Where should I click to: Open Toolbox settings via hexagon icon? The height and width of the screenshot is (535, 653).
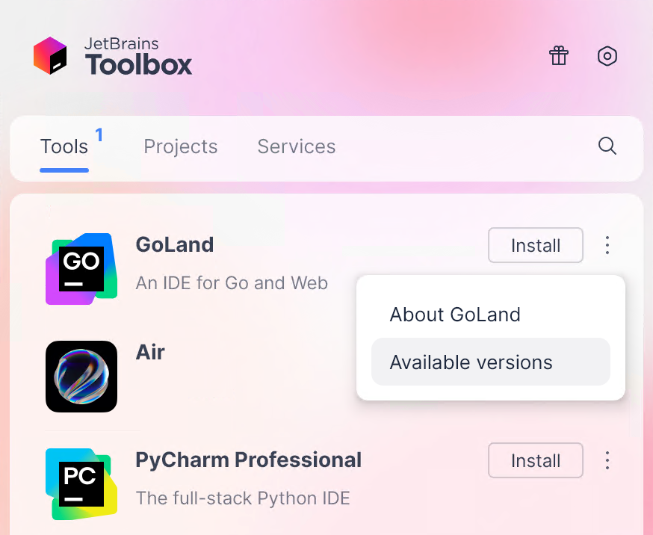point(607,56)
